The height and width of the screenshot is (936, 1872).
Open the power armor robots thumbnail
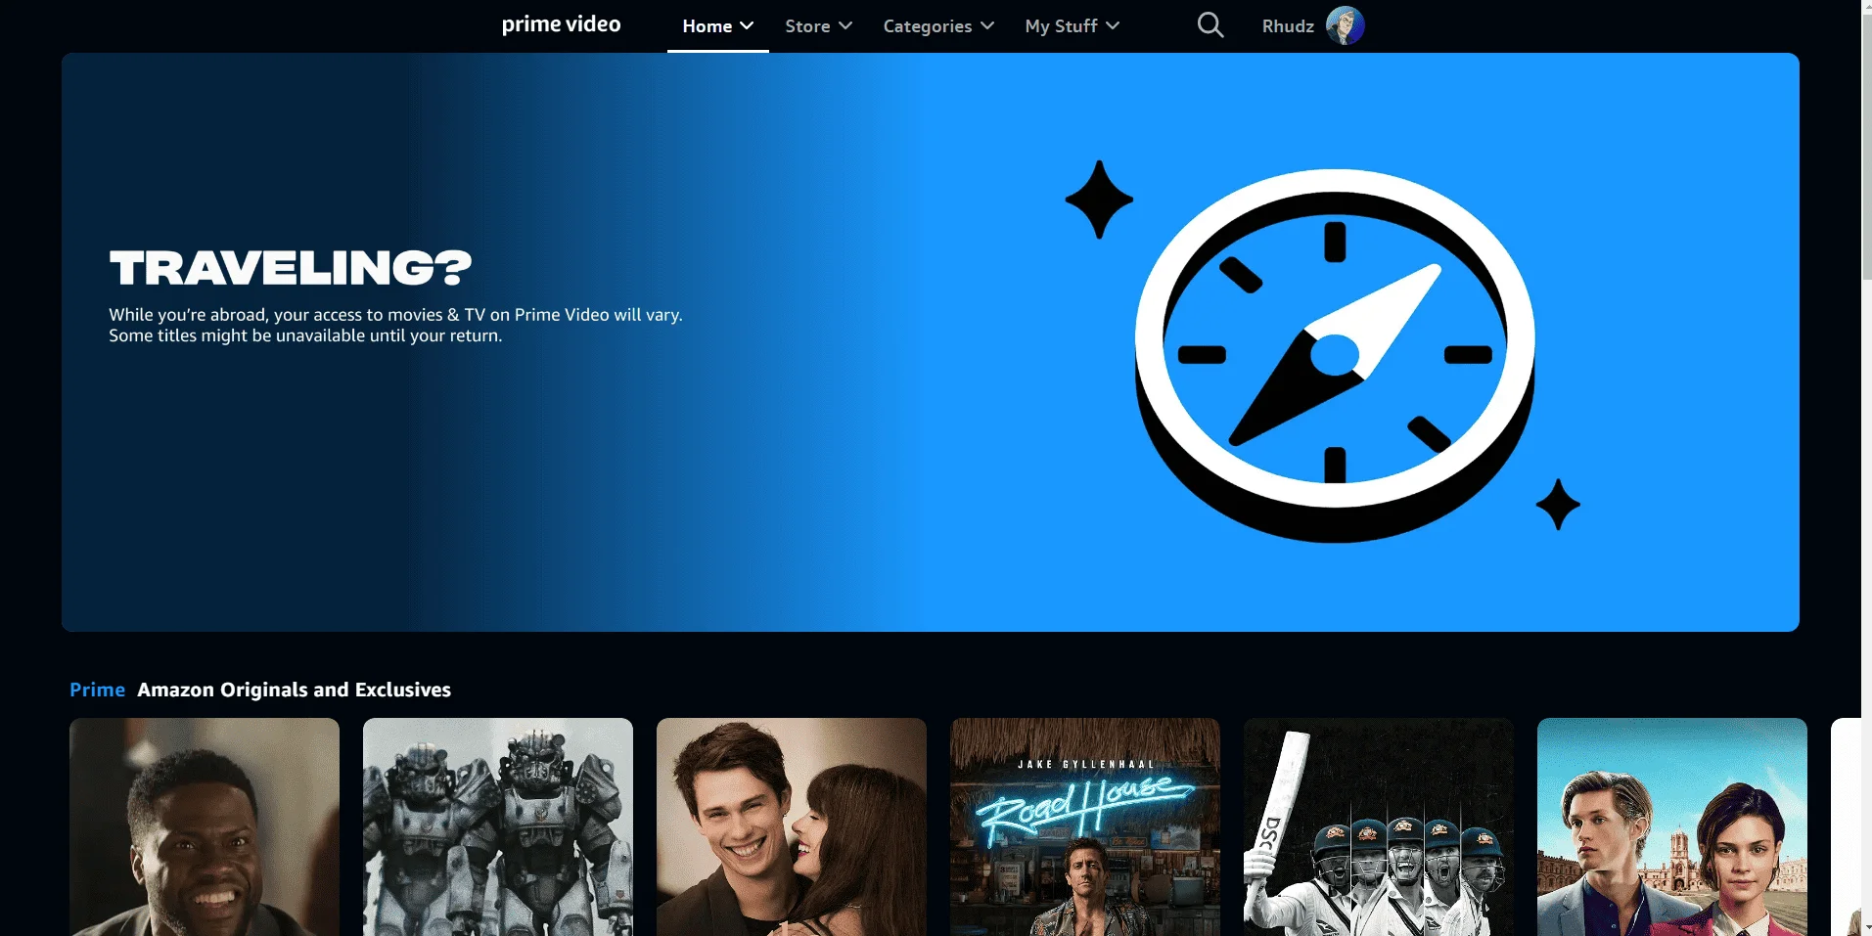pos(498,826)
